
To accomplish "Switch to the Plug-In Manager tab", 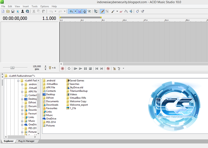I will [x=26, y=141].
